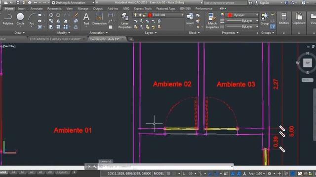Select the Circle tool

click(x=20, y=19)
